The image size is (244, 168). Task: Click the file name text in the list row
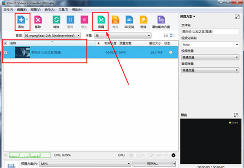(46, 53)
